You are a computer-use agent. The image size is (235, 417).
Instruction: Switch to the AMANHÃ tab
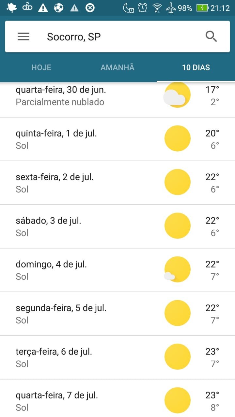click(x=117, y=67)
